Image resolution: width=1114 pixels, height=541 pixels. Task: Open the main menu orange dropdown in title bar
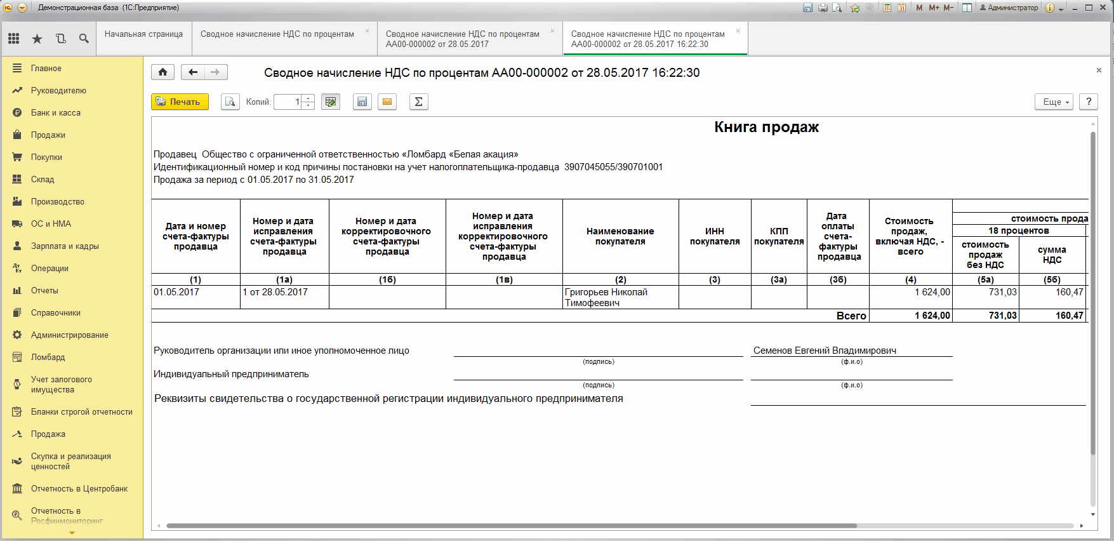point(22,8)
